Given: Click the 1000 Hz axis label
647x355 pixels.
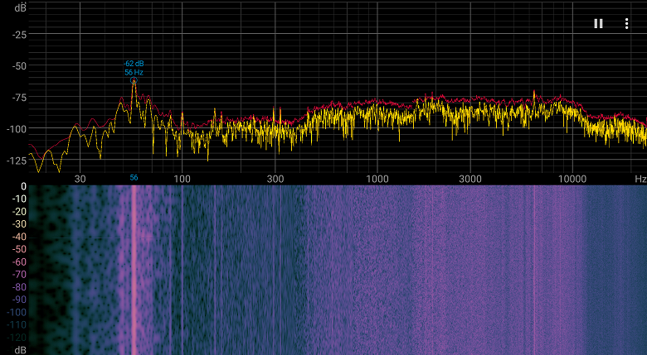Looking at the screenshot, I should click(x=377, y=179).
